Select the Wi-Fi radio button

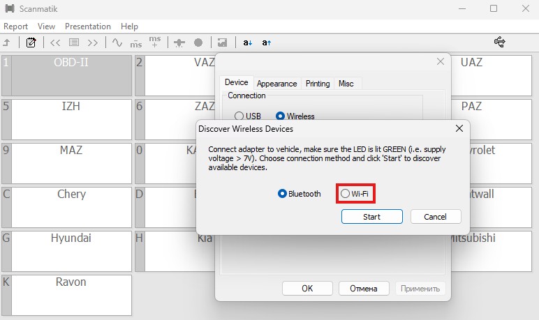[x=346, y=194]
